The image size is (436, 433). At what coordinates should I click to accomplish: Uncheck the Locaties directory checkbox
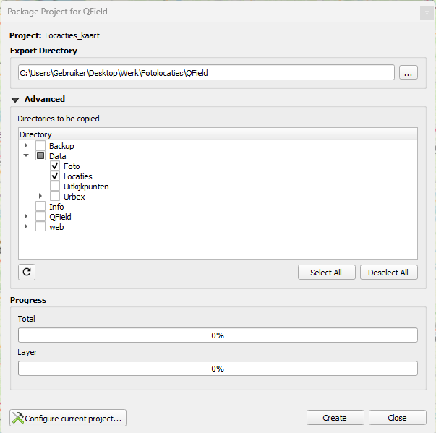tap(55, 176)
